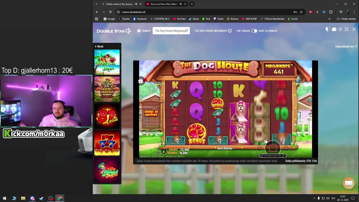Reload the casino page
Viewport: 359px width, 202px height.
[x=110, y=12]
